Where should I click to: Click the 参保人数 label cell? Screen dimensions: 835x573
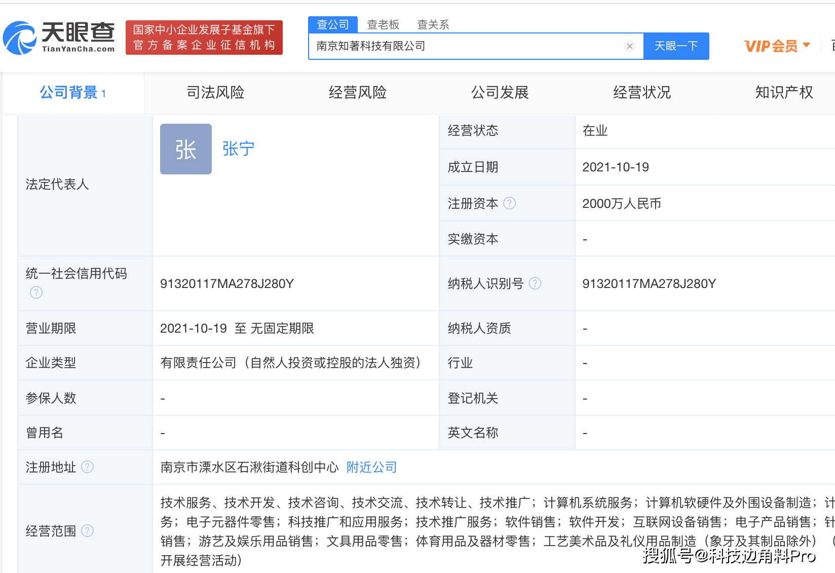85,398
